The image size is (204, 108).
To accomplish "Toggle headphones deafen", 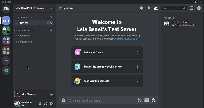I will (45, 104).
